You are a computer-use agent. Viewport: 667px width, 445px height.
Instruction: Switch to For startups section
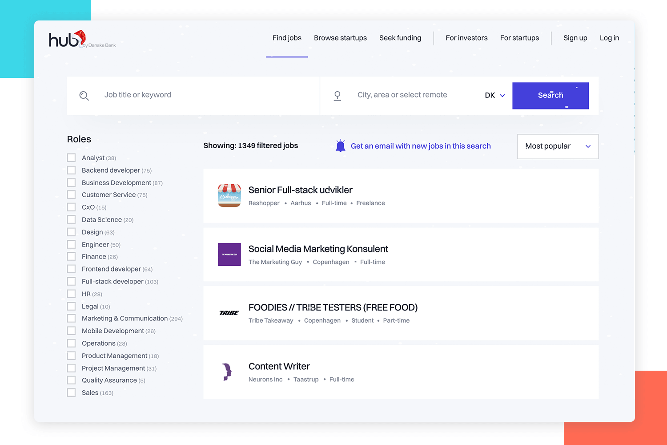519,38
